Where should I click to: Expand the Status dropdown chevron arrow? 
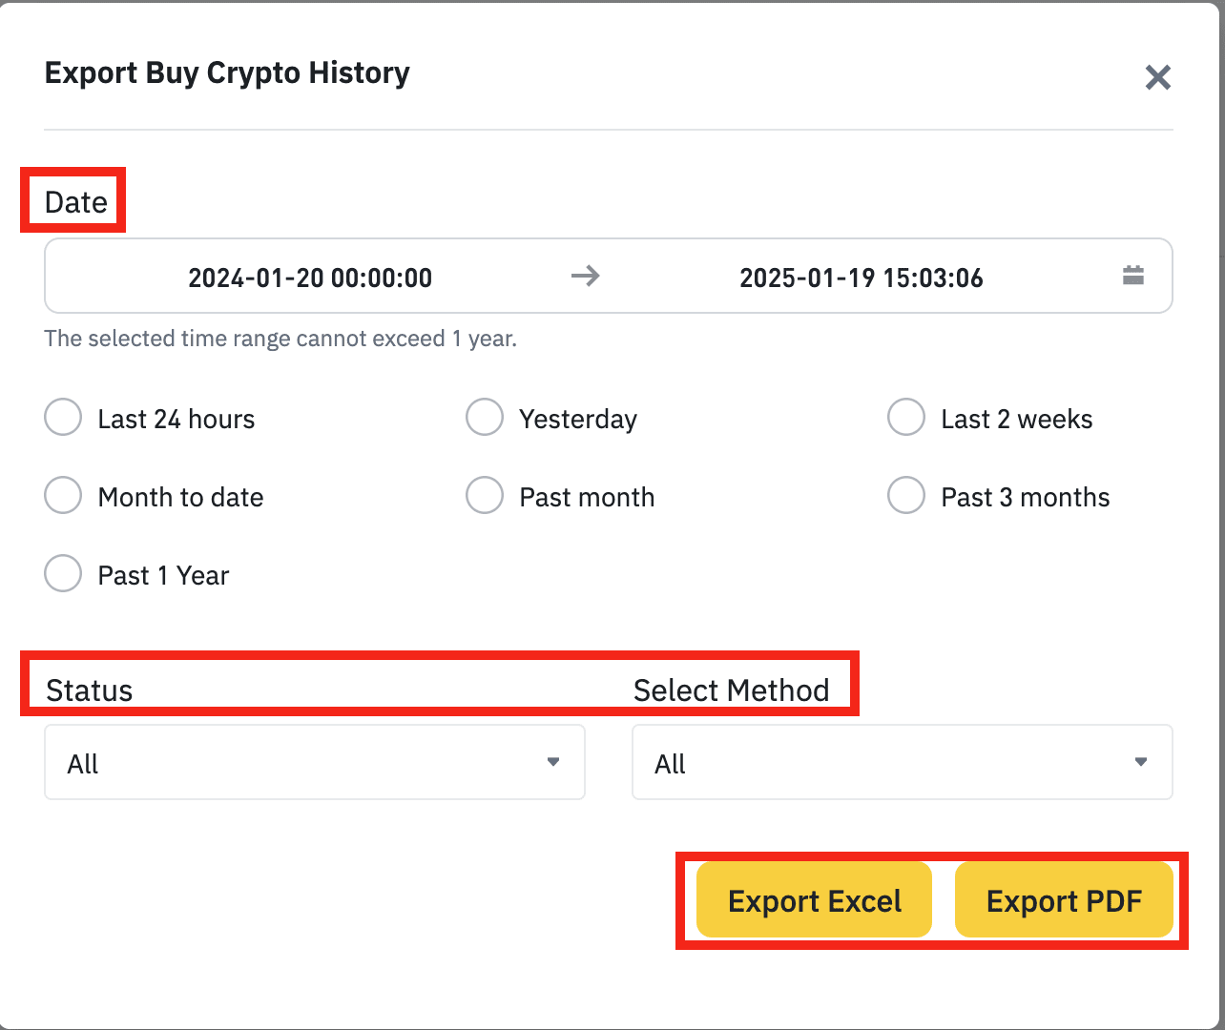point(554,762)
